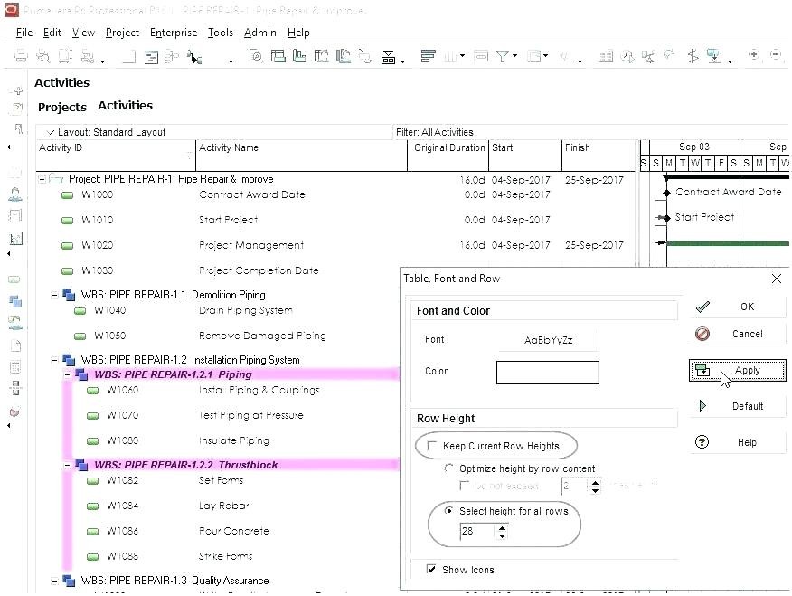Click the Filter funnel icon in toolbar
Image resolution: width=792 pixels, height=596 pixels.
504,57
